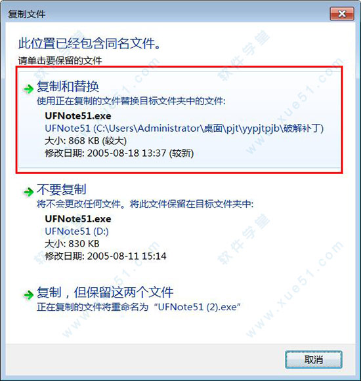Click the 大小: 868 KB (较大) line
Image resolution: width=361 pixels, height=381 pixels.
click(x=85, y=141)
